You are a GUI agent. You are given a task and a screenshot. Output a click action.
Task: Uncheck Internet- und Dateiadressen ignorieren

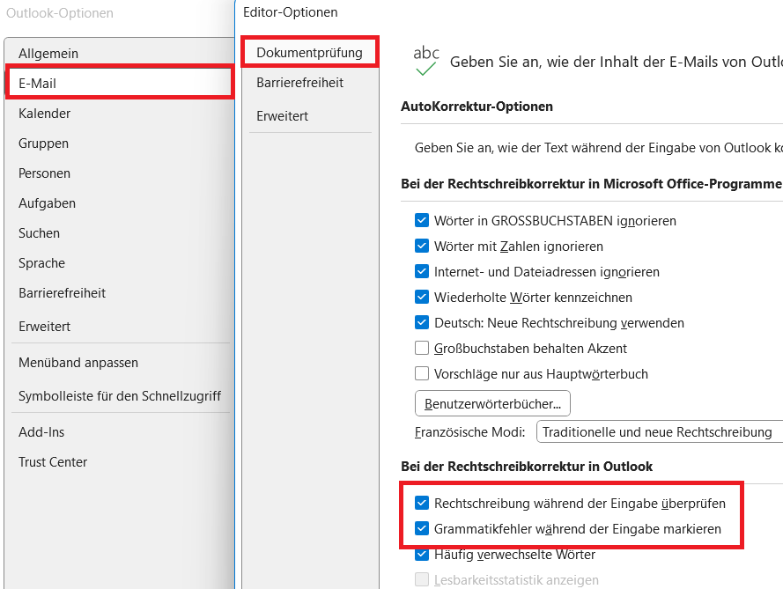pyautogui.click(x=422, y=271)
